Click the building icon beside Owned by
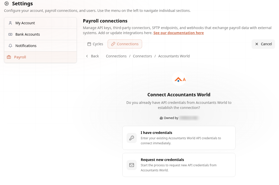279x185 pixels. [161, 118]
